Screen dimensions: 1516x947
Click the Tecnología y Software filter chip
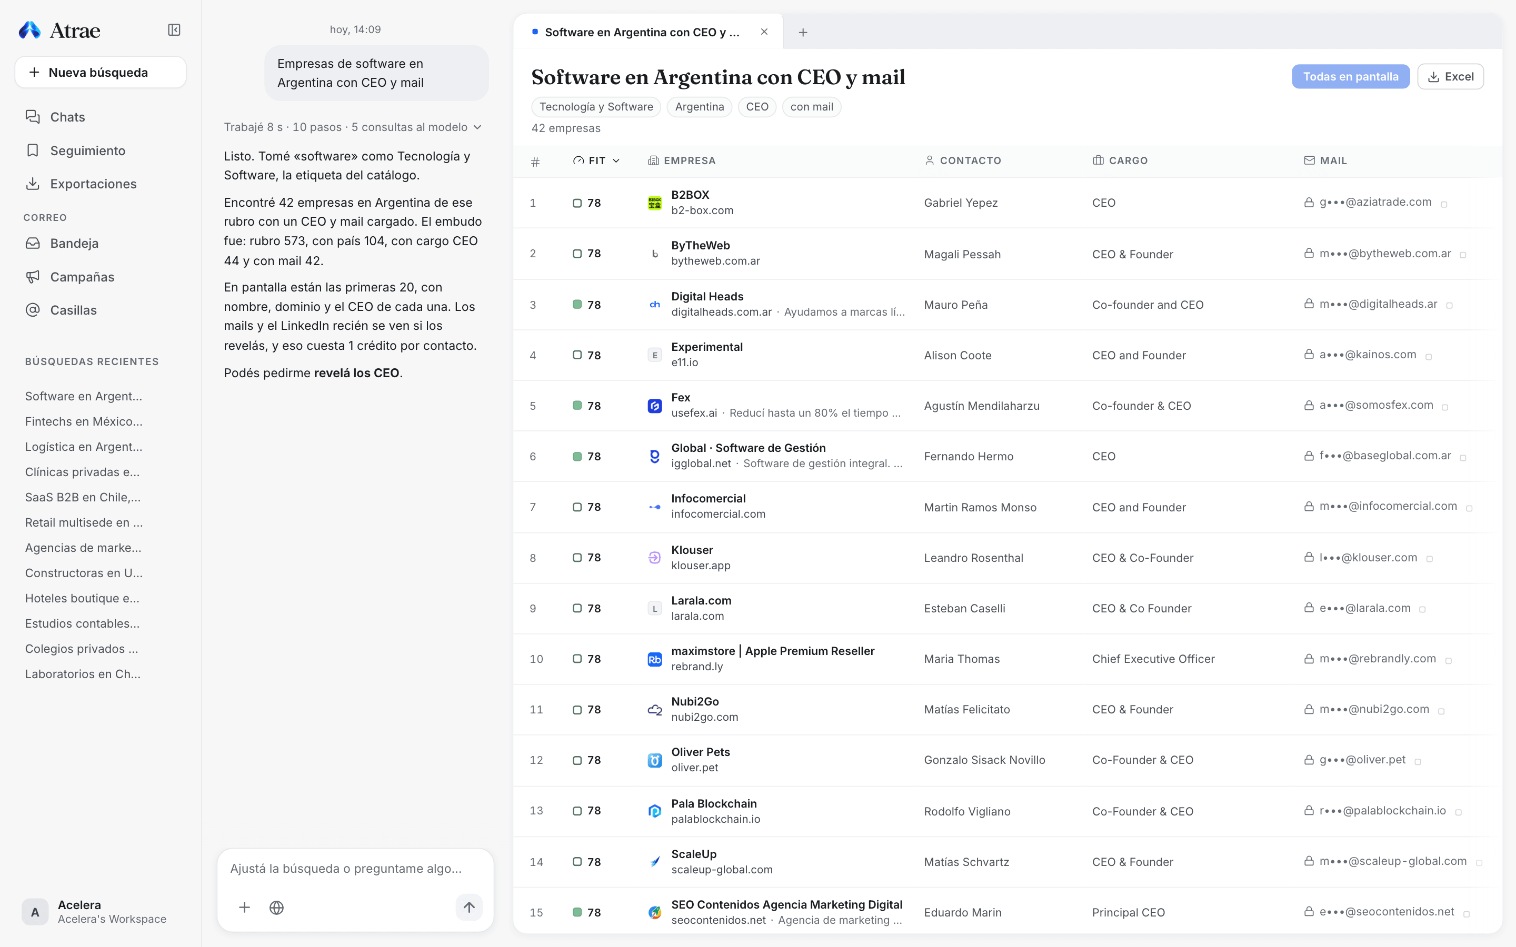click(x=596, y=107)
